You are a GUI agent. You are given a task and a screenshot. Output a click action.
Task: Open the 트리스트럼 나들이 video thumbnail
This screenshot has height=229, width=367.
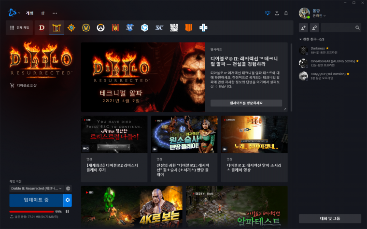[x=114, y=135]
